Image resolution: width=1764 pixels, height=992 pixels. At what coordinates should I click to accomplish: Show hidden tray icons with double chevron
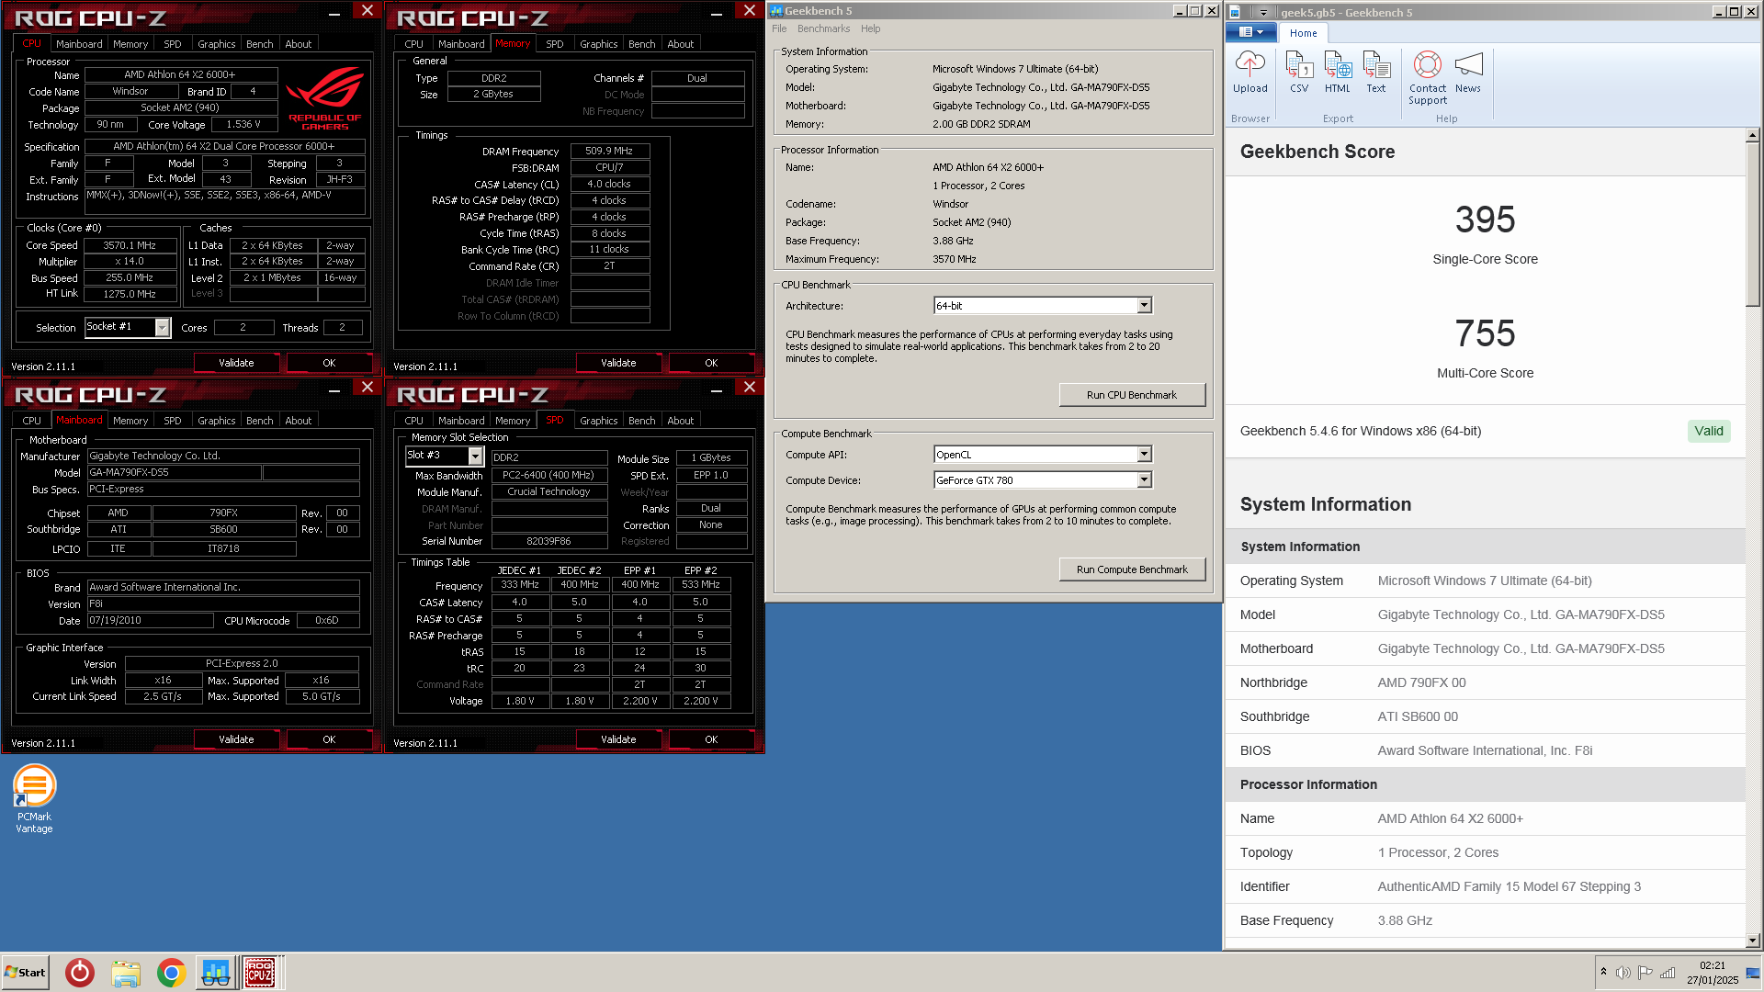(x=1603, y=972)
